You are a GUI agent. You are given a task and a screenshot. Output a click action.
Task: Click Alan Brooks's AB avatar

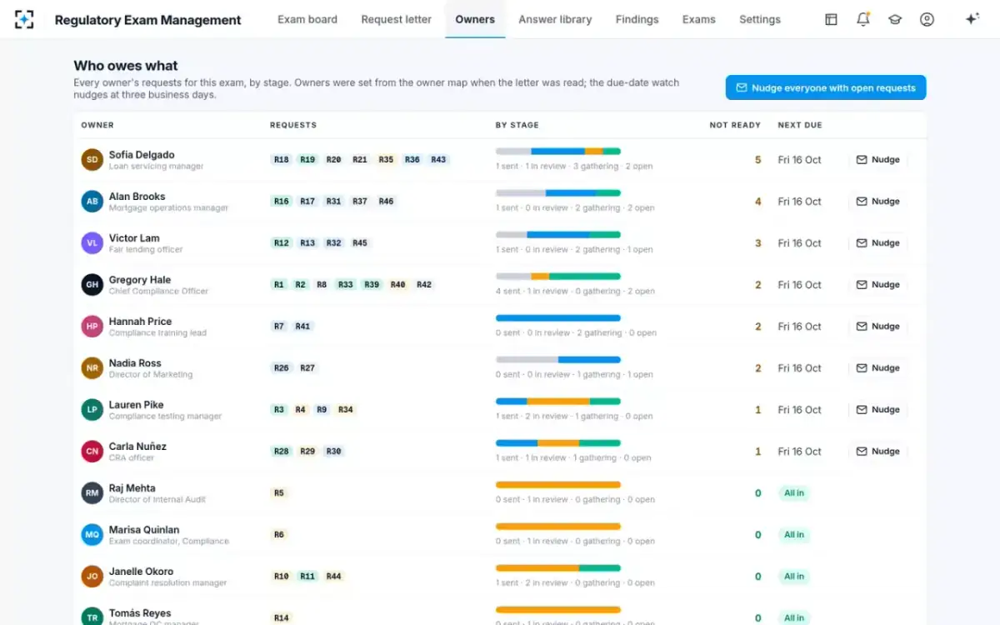click(x=92, y=202)
